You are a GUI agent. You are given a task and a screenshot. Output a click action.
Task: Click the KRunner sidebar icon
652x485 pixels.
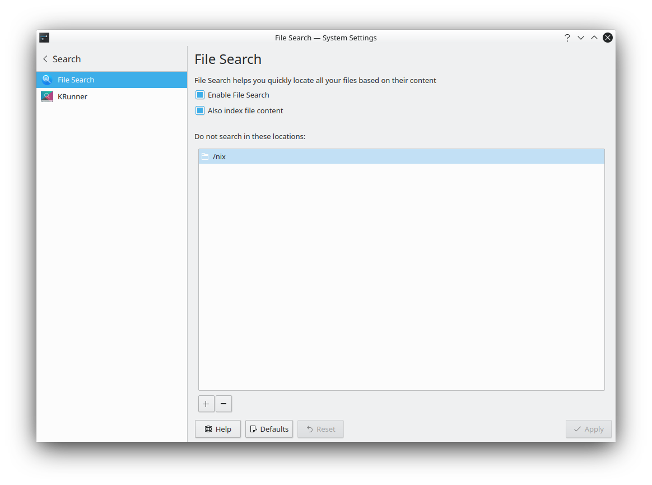point(47,96)
